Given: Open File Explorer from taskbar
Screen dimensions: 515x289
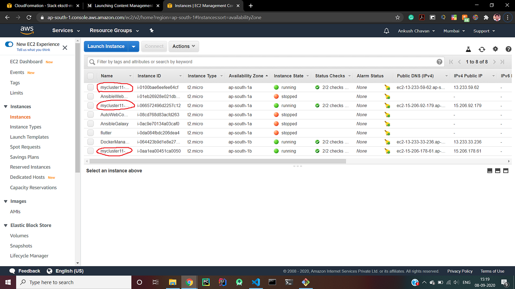Looking at the screenshot, I should 173,282.
